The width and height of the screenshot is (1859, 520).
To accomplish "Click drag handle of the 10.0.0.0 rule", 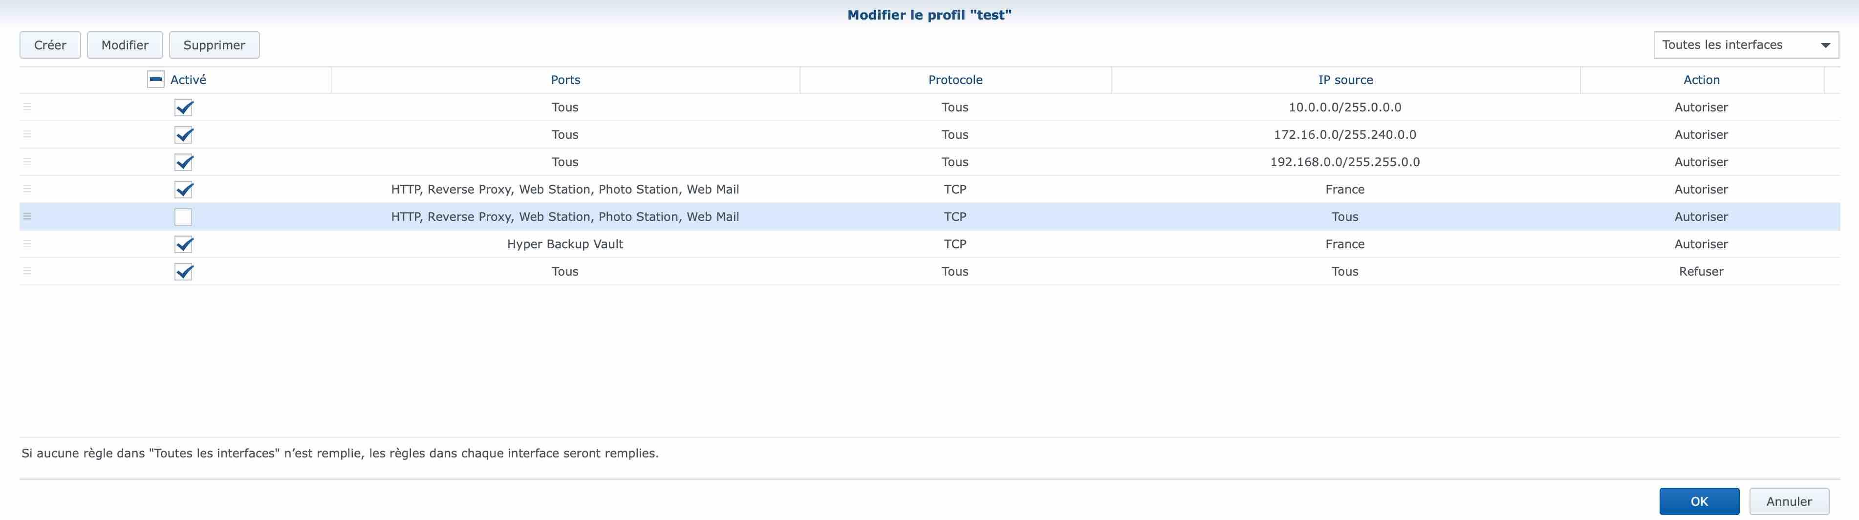I will coord(27,108).
